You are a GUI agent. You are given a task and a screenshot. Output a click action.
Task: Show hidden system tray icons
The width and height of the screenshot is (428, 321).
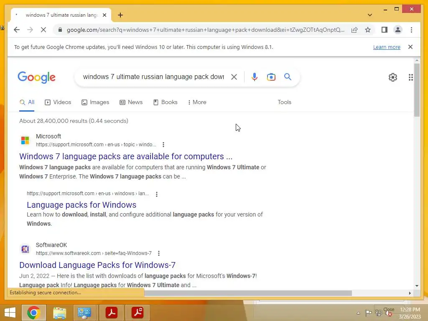tap(358, 313)
